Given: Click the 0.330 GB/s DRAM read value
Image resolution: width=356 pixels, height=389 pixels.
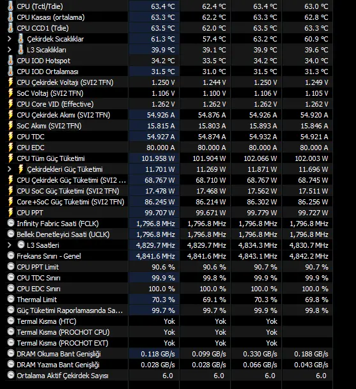Looking at the screenshot, I should (260, 354).
